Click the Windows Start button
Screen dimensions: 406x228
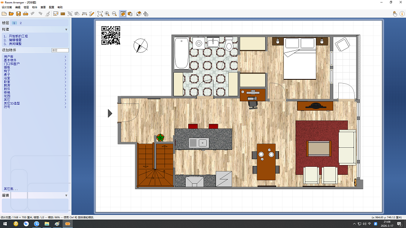click(5, 223)
